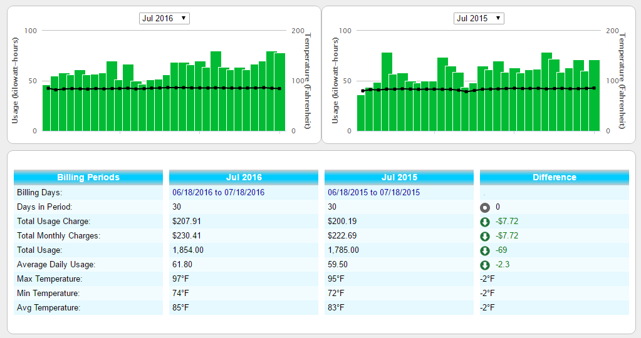
Task: Click the Average Daily Usage row label
Action: (x=56, y=265)
